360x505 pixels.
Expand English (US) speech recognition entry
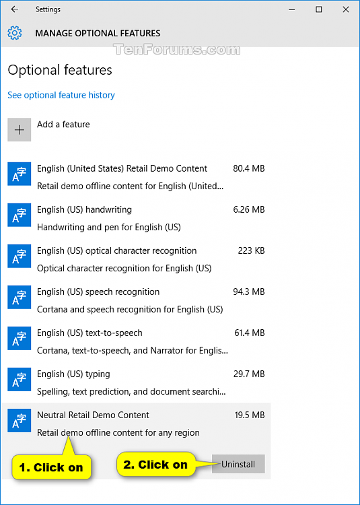(x=136, y=300)
